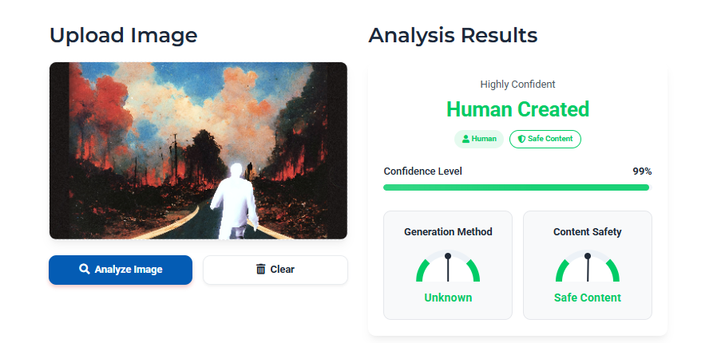Screen dimensions: 721x343
Task: Click the Human Created result heading
Action: [x=517, y=109]
